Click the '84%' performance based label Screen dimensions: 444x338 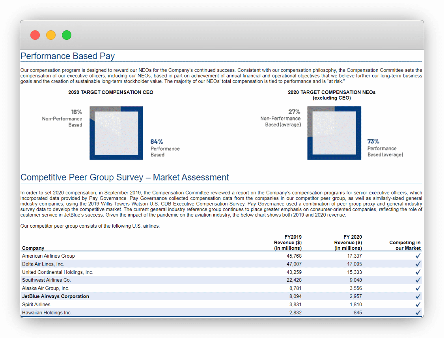click(157, 142)
